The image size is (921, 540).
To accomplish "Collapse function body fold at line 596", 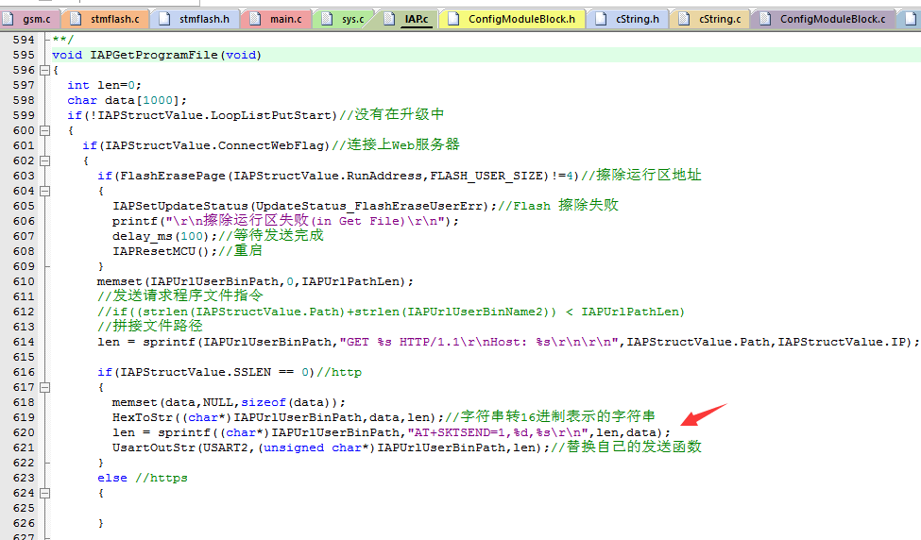I will point(44,70).
